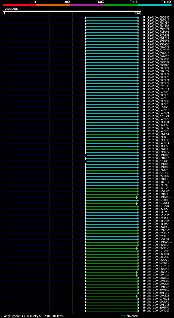This screenshot has height=318, width=174.
Task: Open hit UniRef100_B9RI77
Action: [x=156, y=71]
